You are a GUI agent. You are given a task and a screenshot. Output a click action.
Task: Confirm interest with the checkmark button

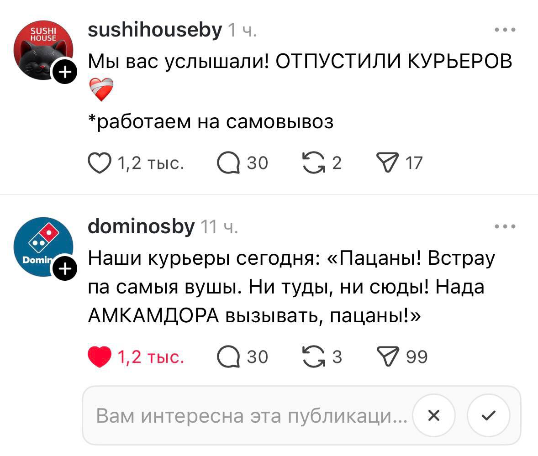coord(489,415)
